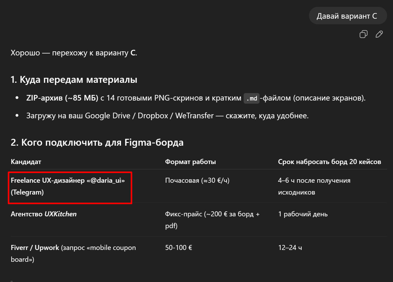Image resolution: width=393 pixels, height=282 pixels.
Task: Click the "Почасовая (≈30 €/ч)" cell
Action: (197, 181)
